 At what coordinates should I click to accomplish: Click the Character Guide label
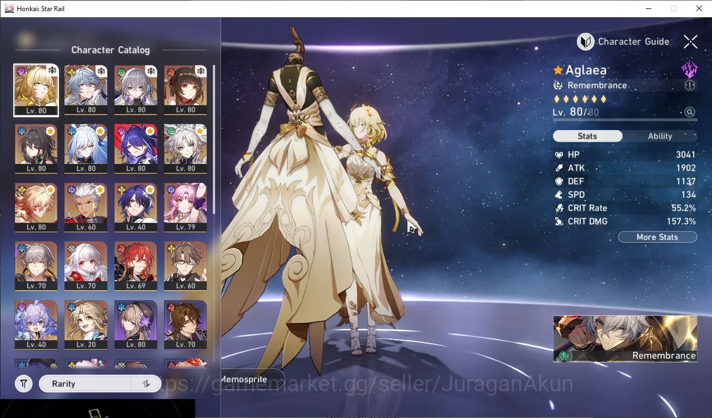coord(634,42)
